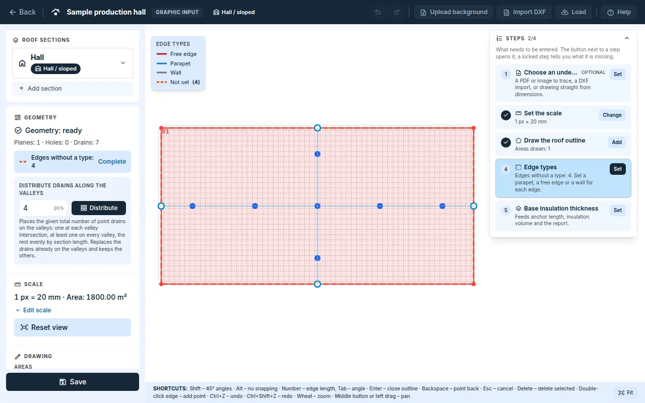Viewport: 645px width, 403px height.
Task: Click the GRAPHIC INPUT tag
Action: click(x=177, y=12)
